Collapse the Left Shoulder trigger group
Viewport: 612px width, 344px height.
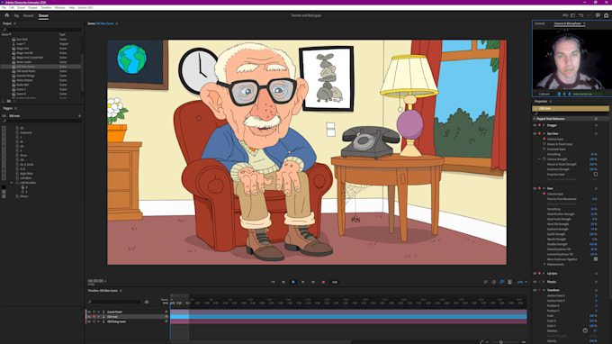pos(12,182)
